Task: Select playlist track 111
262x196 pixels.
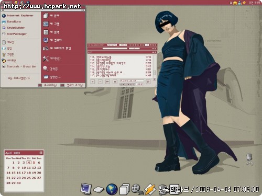Action: click(x=121, y=57)
